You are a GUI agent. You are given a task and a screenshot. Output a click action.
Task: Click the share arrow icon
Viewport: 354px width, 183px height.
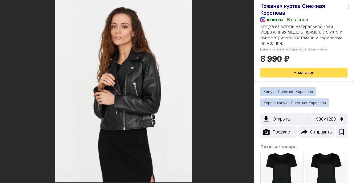[x=304, y=132]
